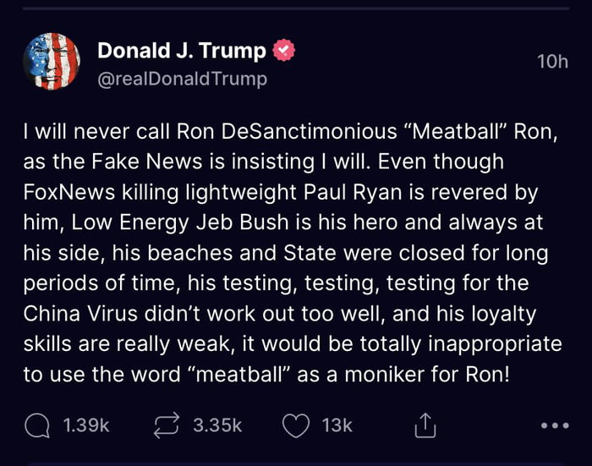Visit the @realDonaldTrump handle link
Viewport: 592px width, 466px height.
click(183, 79)
